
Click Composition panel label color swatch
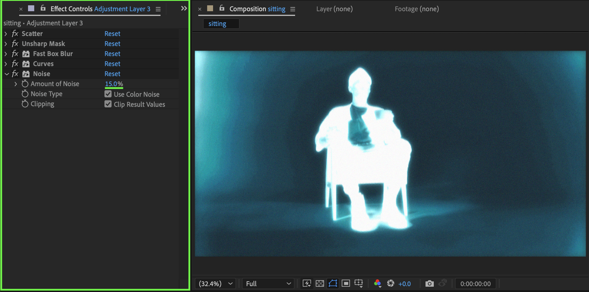coord(210,8)
